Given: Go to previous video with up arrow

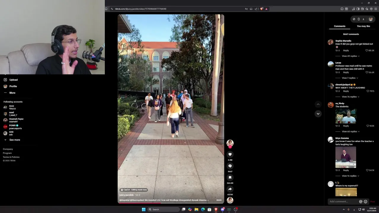Looking at the screenshot, I should coord(318,104).
